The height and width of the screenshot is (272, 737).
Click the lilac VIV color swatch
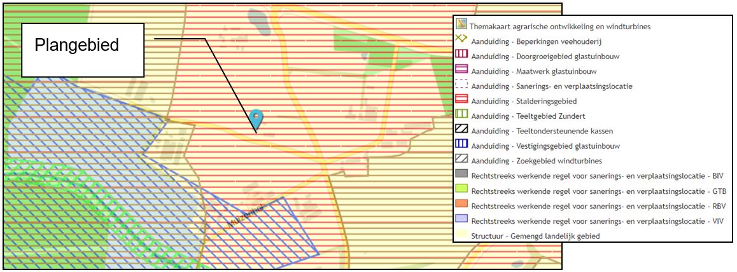coord(461,219)
